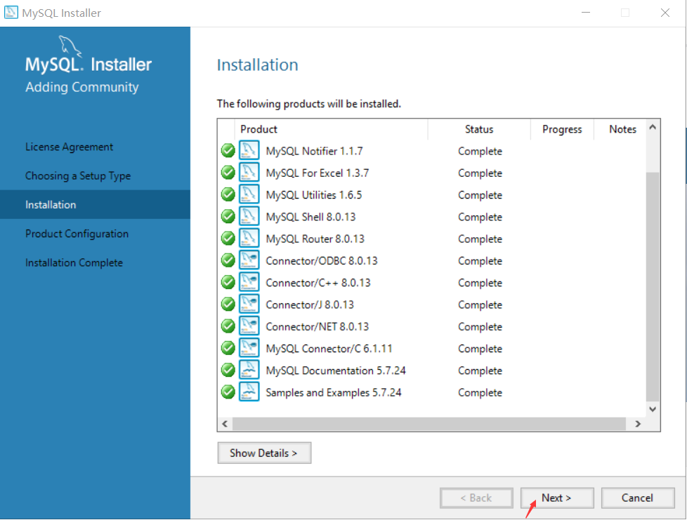The height and width of the screenshot is (520, 687).
Task: Click the green checkmark beside MySQL Utilities 1.6.5
Action: [x=228, y=194]
